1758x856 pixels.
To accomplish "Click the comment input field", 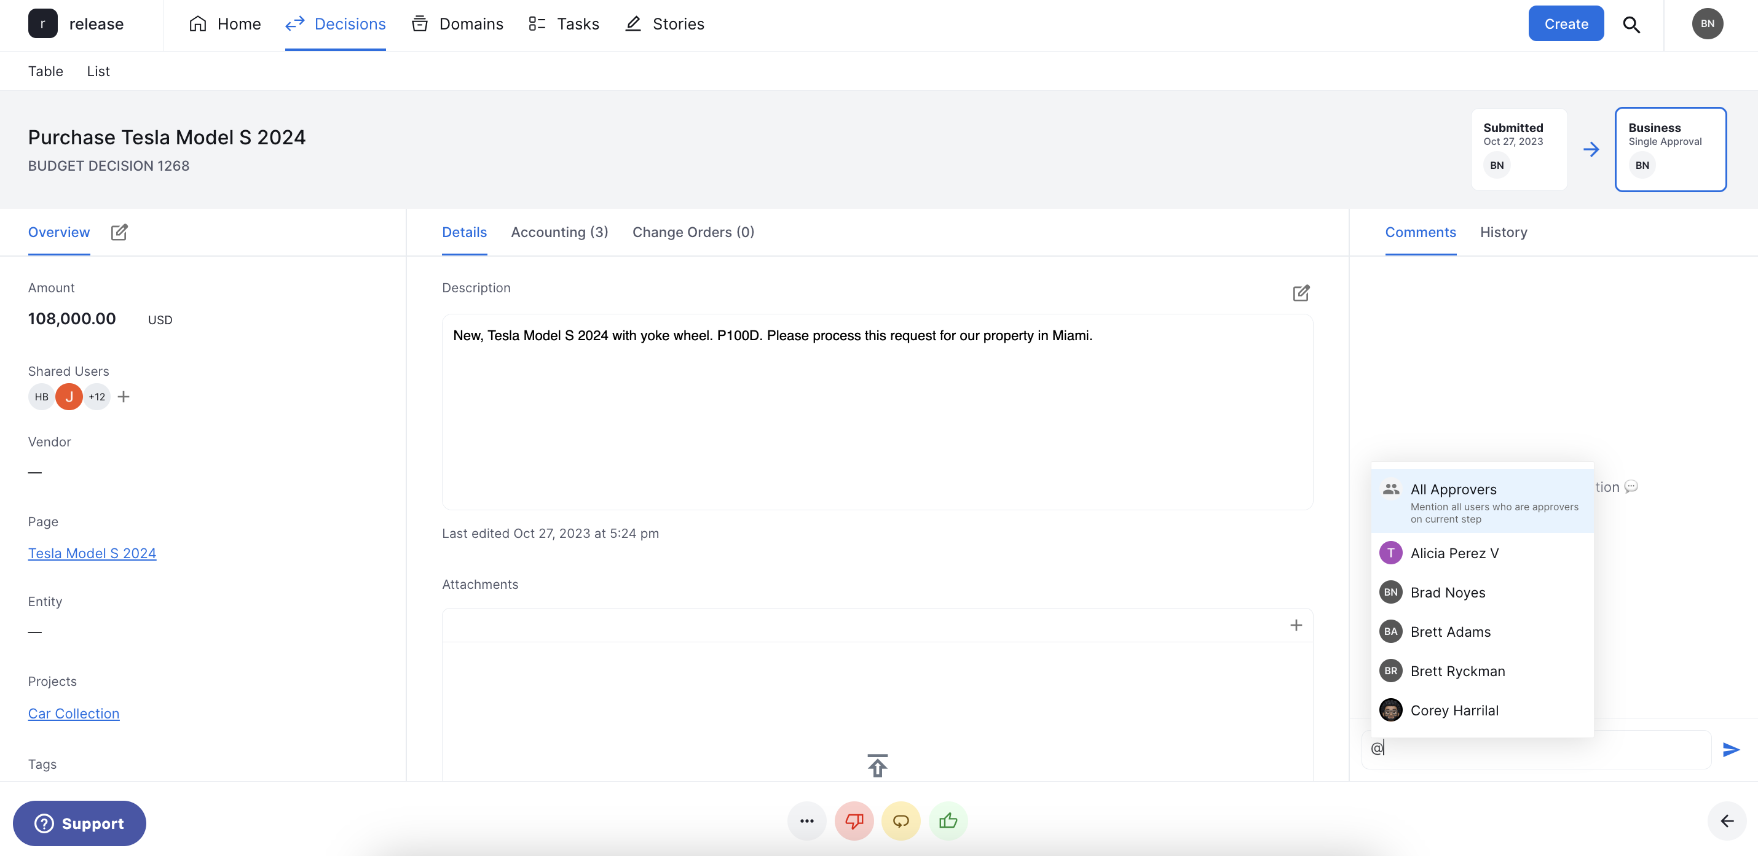I will 1535,749.
